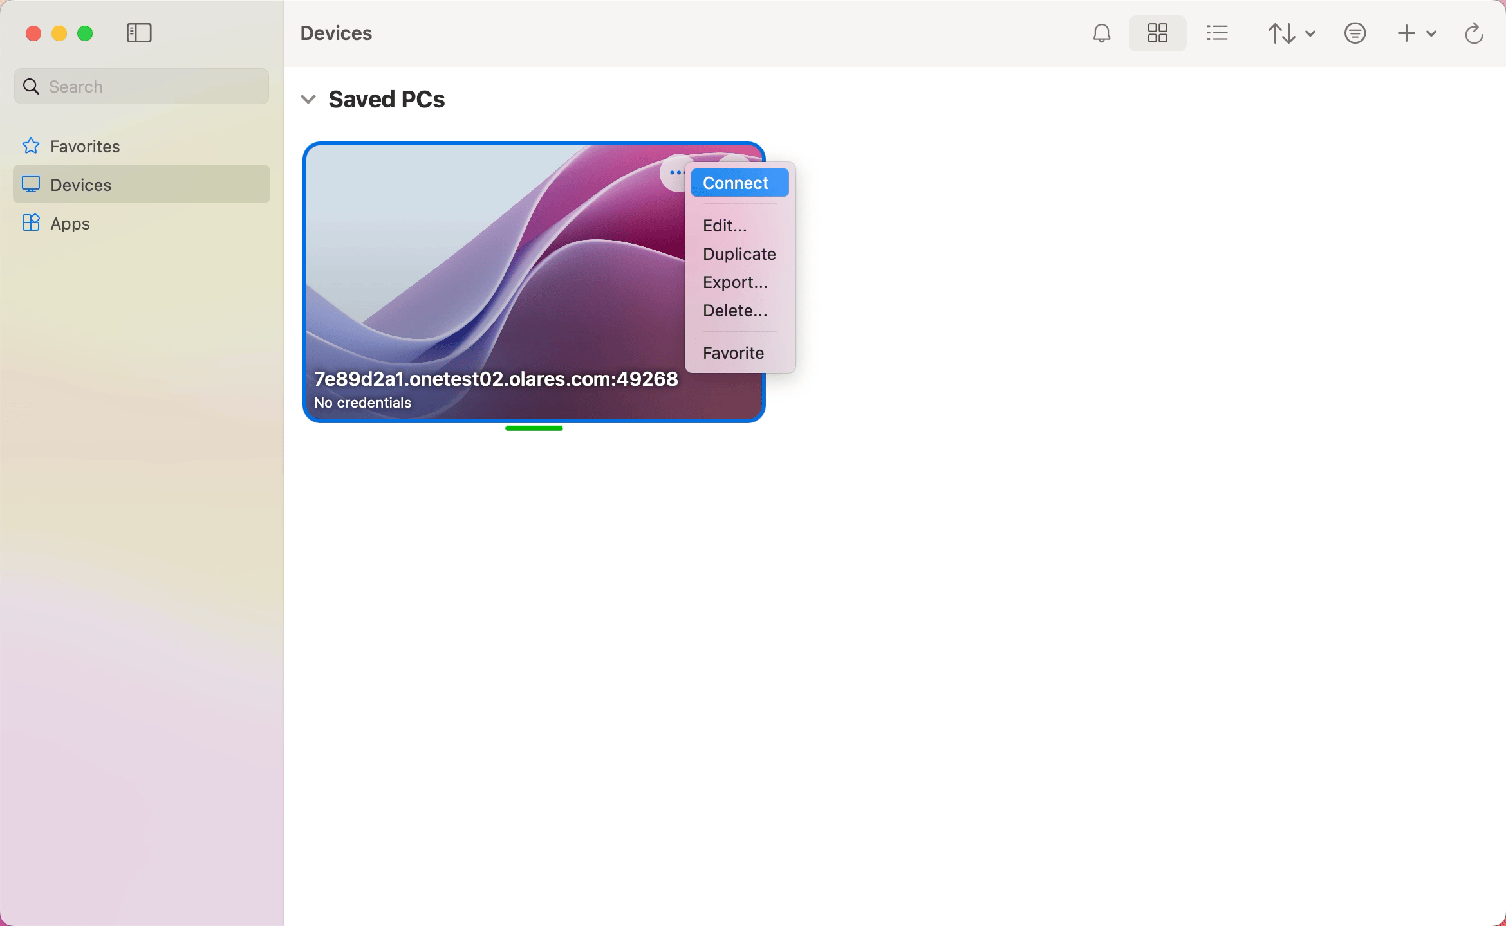Open Edit from the context menu

click(725, 225)
